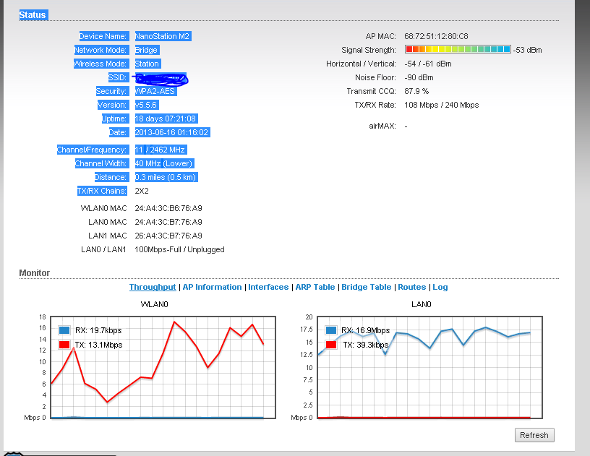Screen dimensions: 590x456
Task: Click the uptime value "18 days 07:21:08"
Action: point(166,119)
